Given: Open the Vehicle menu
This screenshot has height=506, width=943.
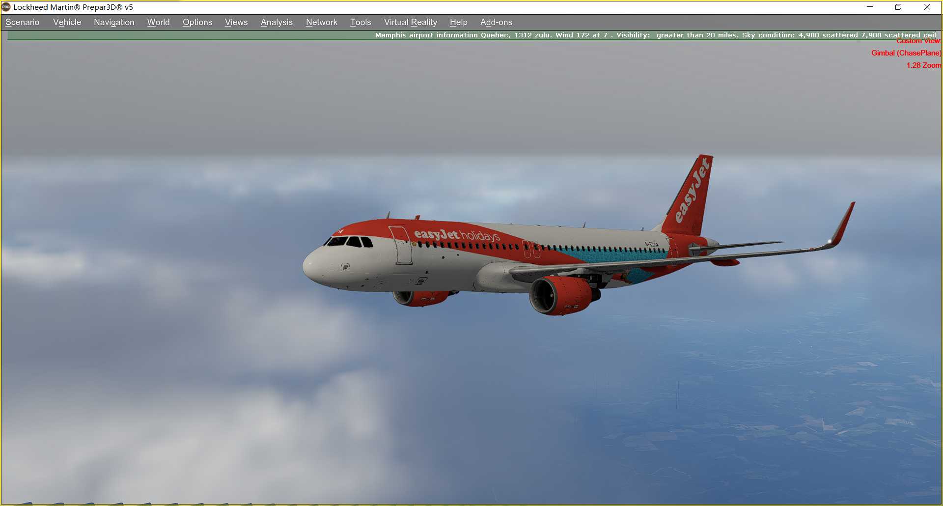Looking at the screenshot, I should (x=67, y=22).
